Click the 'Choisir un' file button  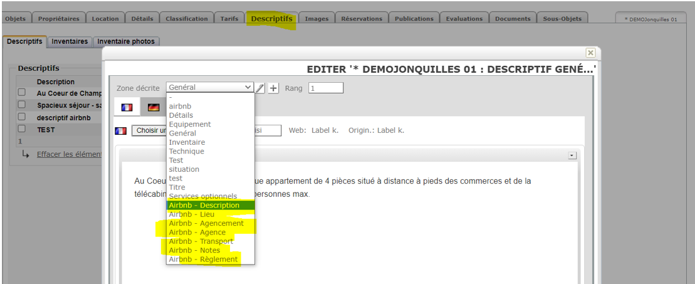[x=149, y=130]
